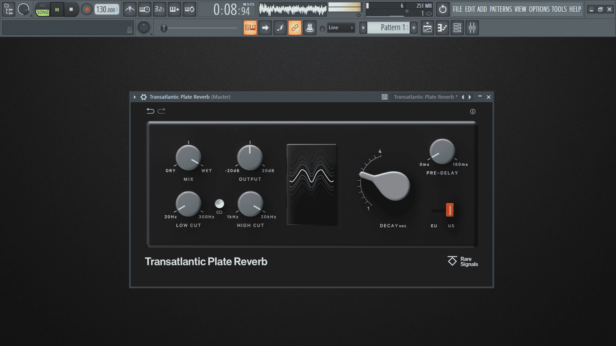Toggle the auto-scrolling arrow icon
Viewport: 616px width, 346px height.
click(x=265, y=27)
